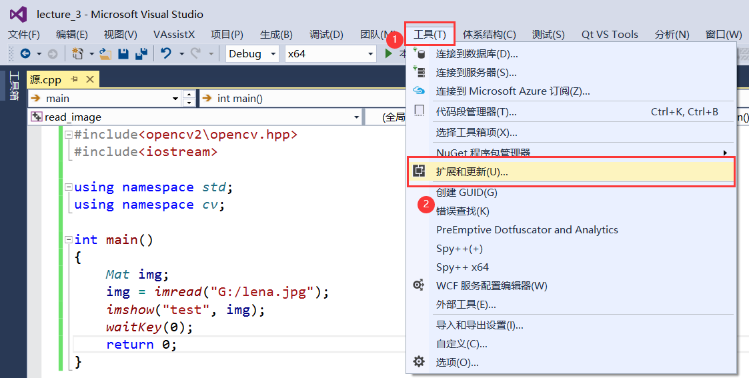Screen dimensions: 749x378
Task: Select 连接到数据库(D)... menu entry
Action: click(x=571, y=54)
